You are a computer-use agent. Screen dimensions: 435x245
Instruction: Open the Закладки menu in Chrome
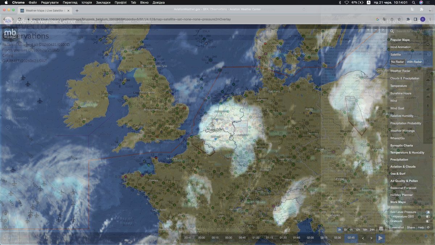103,3
